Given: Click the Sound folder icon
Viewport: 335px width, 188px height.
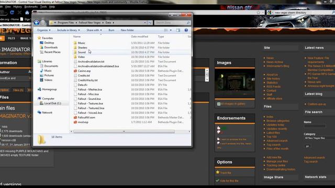Looking at the screenshot, I should 75,52.
